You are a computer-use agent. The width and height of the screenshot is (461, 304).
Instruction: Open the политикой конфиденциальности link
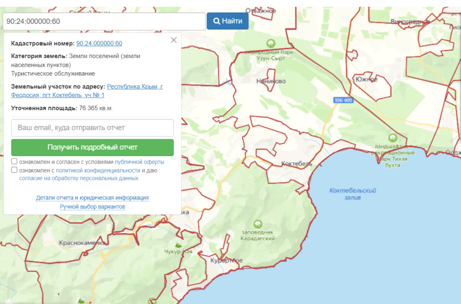pos(98,171)
